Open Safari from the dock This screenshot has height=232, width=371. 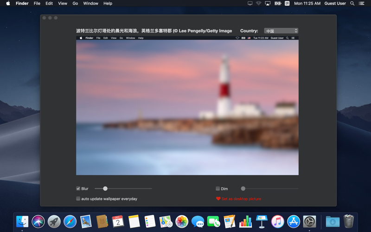(70, 222)
